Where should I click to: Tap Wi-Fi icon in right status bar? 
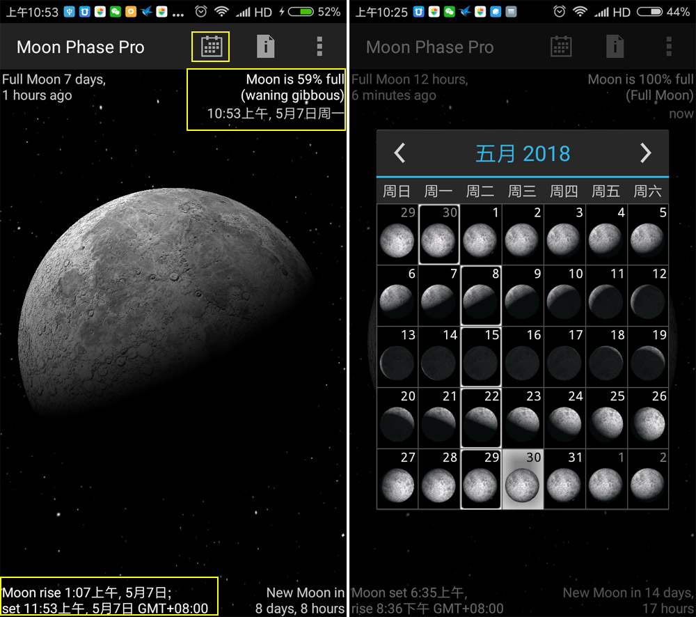tap(580, 12)
